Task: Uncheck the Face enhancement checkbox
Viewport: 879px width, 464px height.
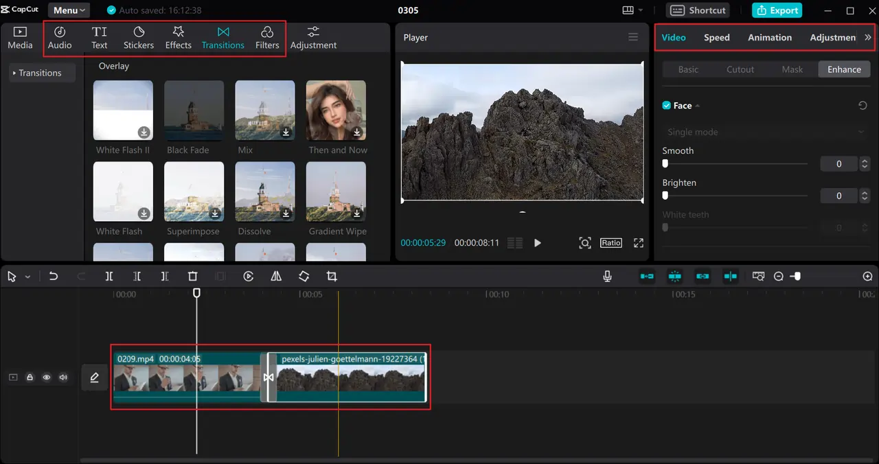Action: coord(666,106)
